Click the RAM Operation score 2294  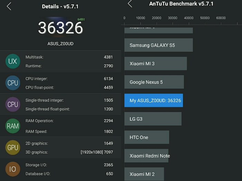pos(108,121)
